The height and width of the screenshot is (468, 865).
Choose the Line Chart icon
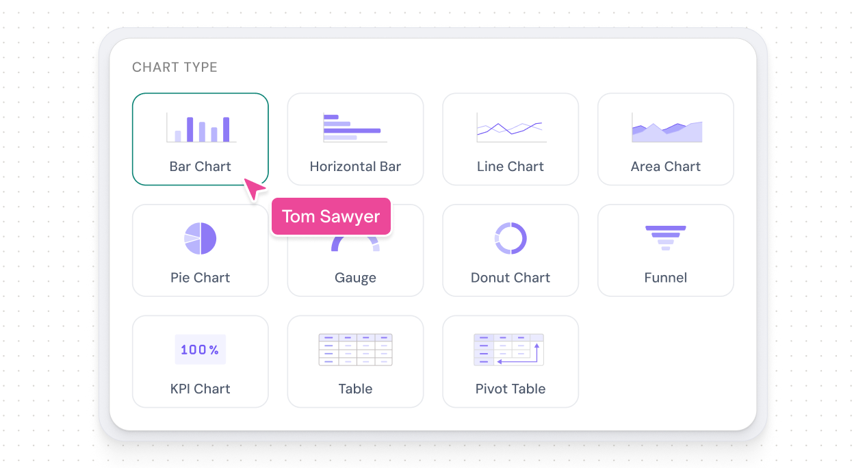coord(511,128)
